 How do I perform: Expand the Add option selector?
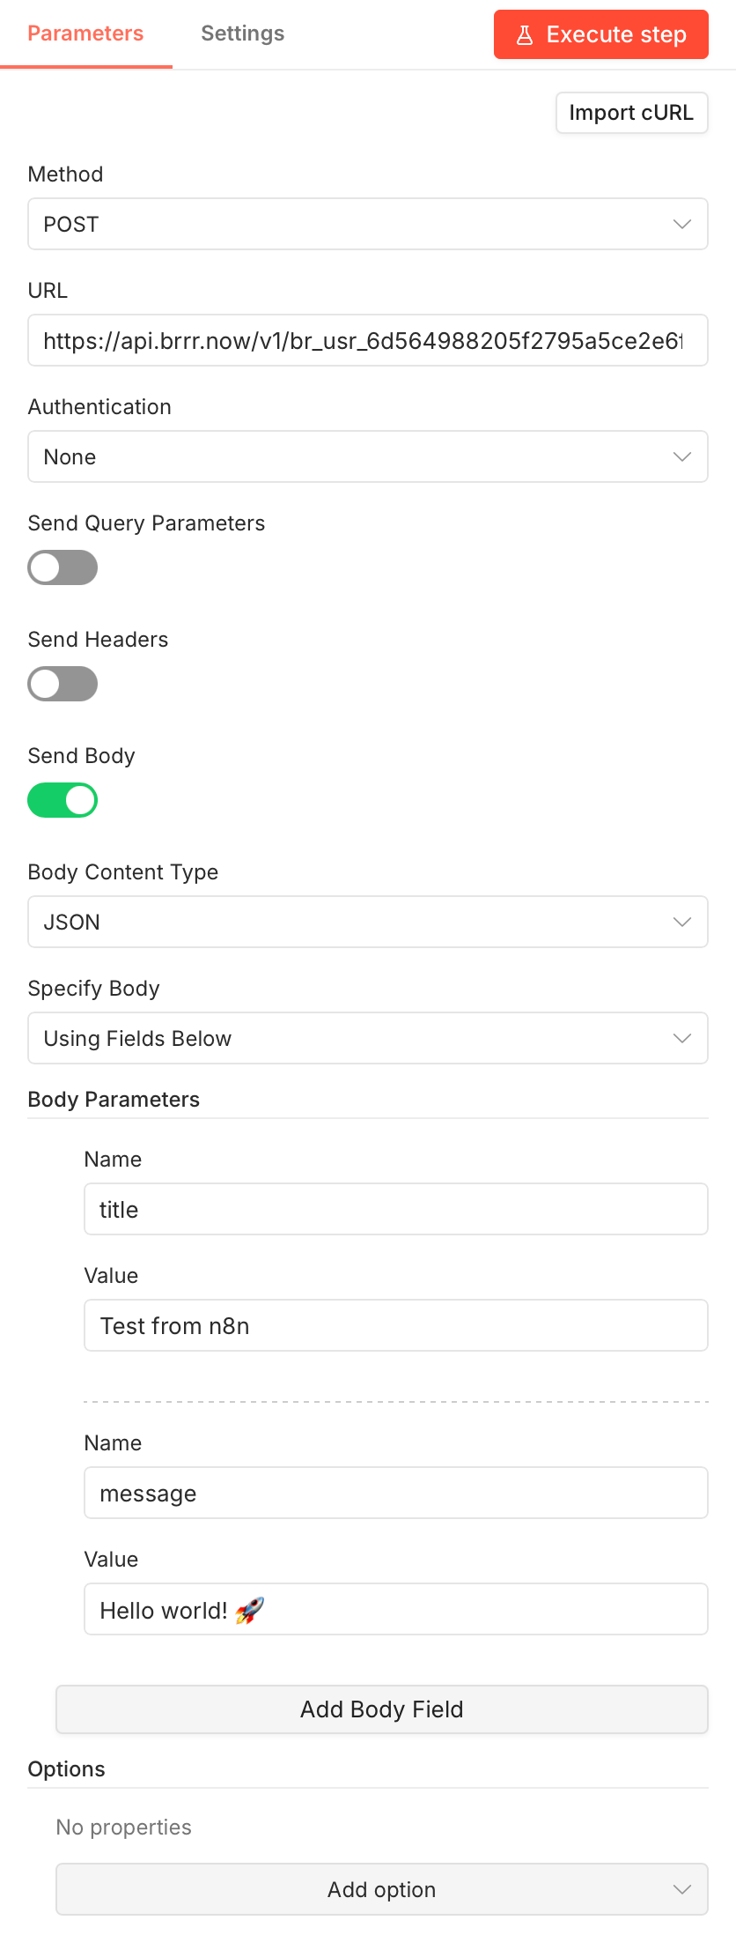381,1890
